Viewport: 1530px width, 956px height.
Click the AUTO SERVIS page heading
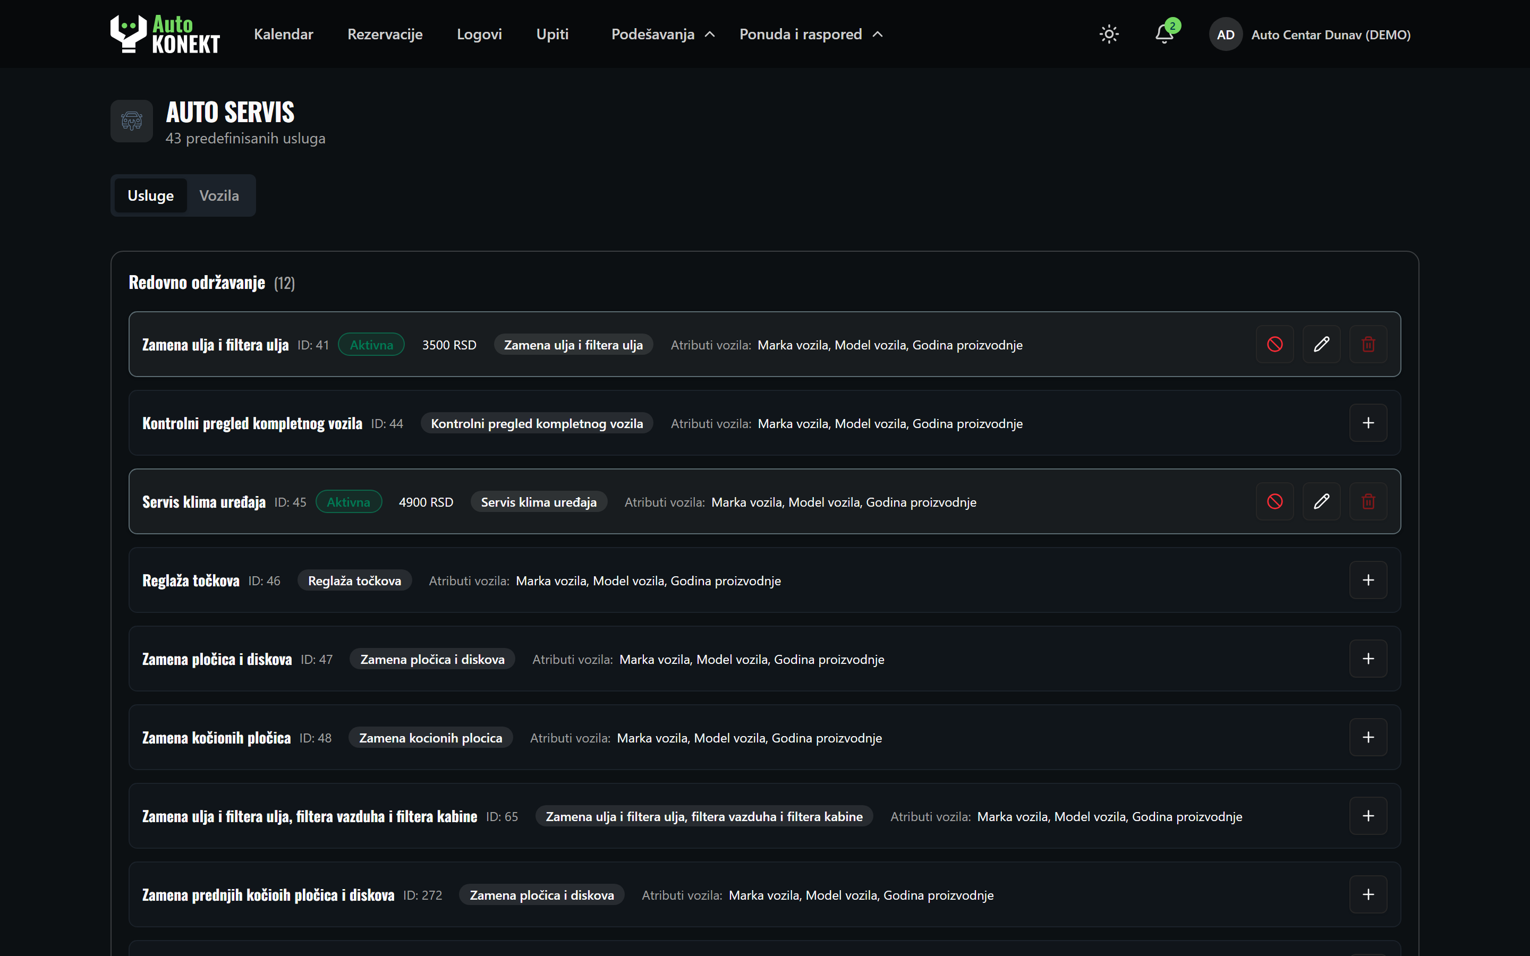click(x=230, y=112)
